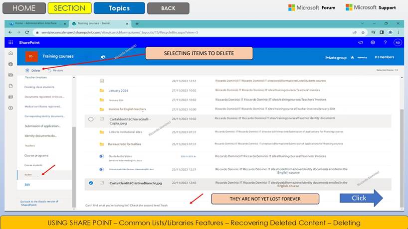Open the browser profile icon
This screenshot has height=229, width=408.
[391, 32]
